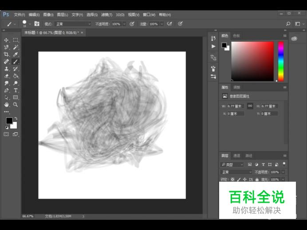Open the three-dots edit toolbar button
Viewport: 307px width, 230px height.
[6, 112]
